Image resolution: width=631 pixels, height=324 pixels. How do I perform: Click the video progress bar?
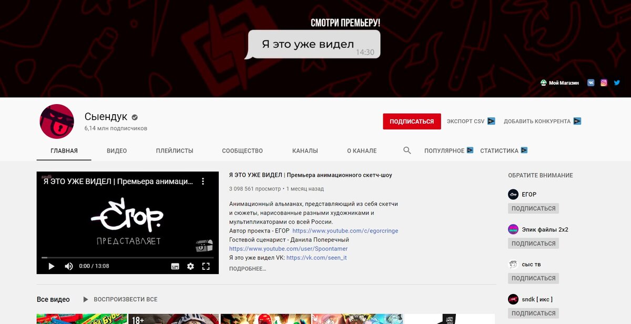(128, 258)
